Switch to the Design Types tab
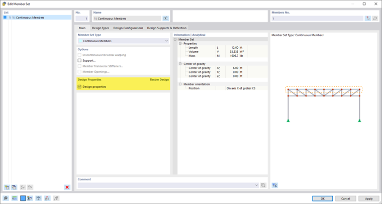Image resolution: width=382 pixels, height=204 pixels. click(x=101, y=28)
